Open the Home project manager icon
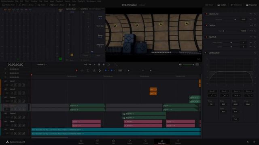This screenshot has width=259, height=145. click(248, 142)
